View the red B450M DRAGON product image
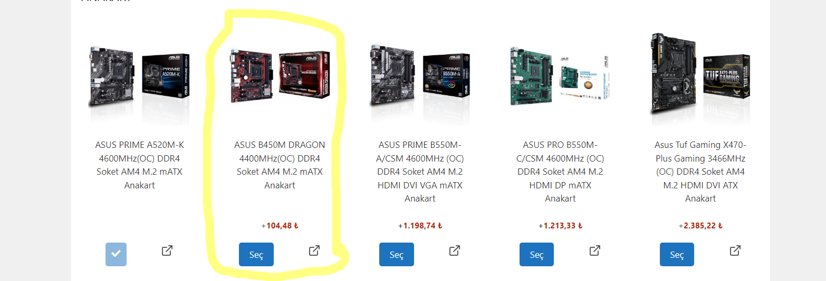 click(x=280, y=78)
